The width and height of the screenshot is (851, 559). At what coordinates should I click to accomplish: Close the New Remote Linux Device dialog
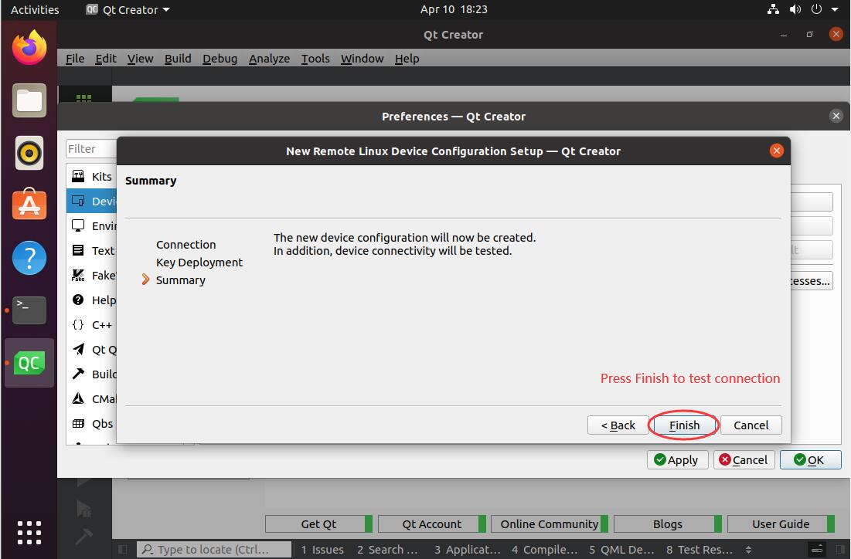[776, 151]
